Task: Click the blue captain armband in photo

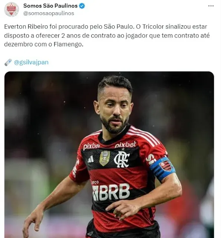Action: pos(162,168)
